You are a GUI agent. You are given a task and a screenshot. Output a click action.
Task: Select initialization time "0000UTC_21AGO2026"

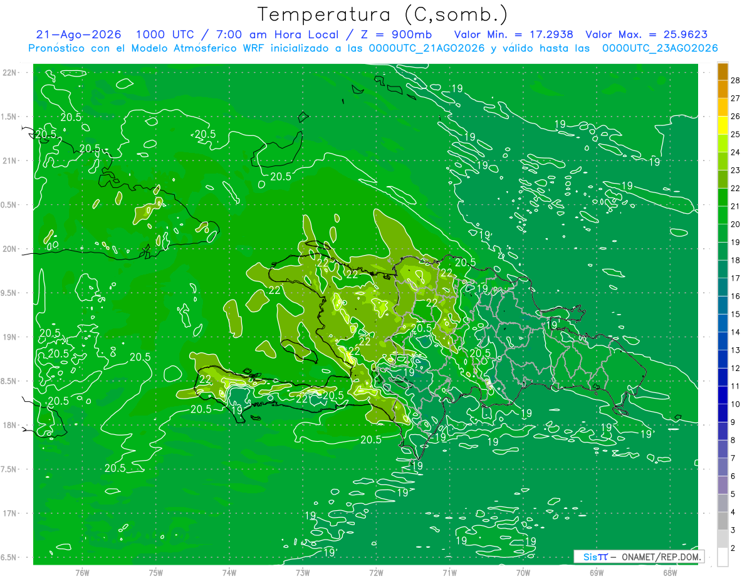point(427,48)
